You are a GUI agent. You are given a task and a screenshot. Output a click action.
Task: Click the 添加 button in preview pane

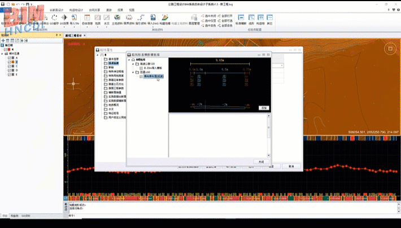(263, 107)
